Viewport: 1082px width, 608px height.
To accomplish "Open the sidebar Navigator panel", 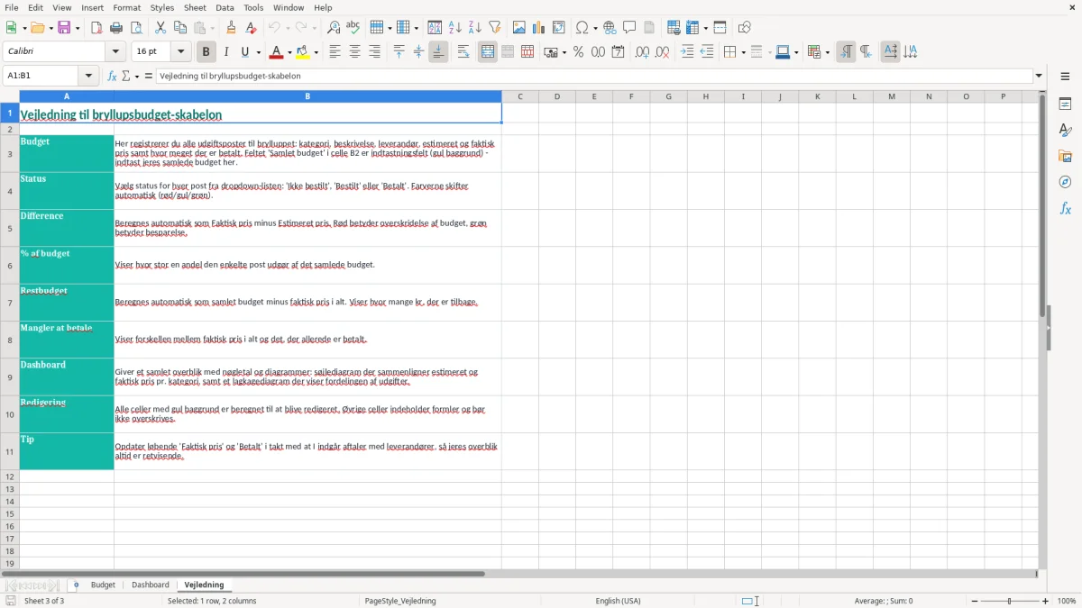I will pyautogui.click(x=1065, y=183).
